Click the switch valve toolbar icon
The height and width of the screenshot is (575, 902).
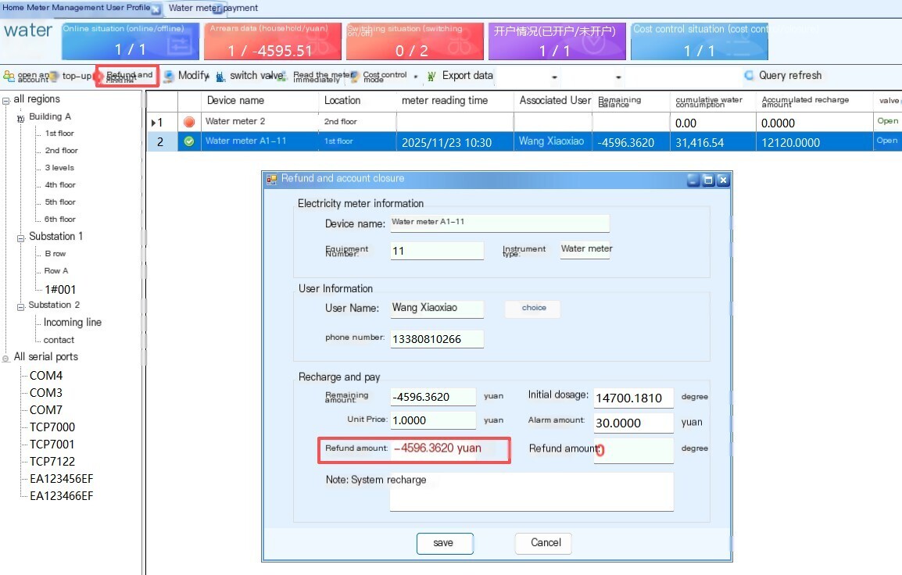tap(220, 77)
